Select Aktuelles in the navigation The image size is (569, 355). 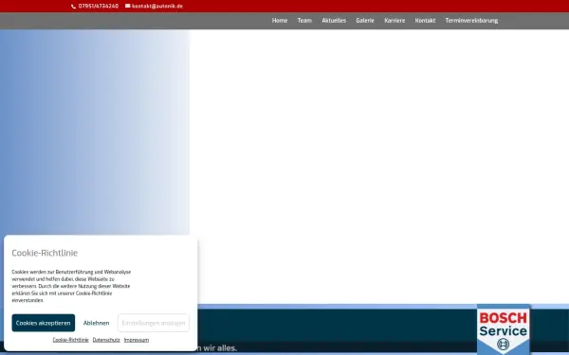pos(334,21)
